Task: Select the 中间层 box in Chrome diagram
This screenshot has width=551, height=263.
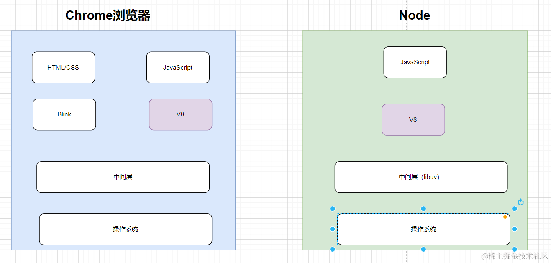Action: click(123, 177)
